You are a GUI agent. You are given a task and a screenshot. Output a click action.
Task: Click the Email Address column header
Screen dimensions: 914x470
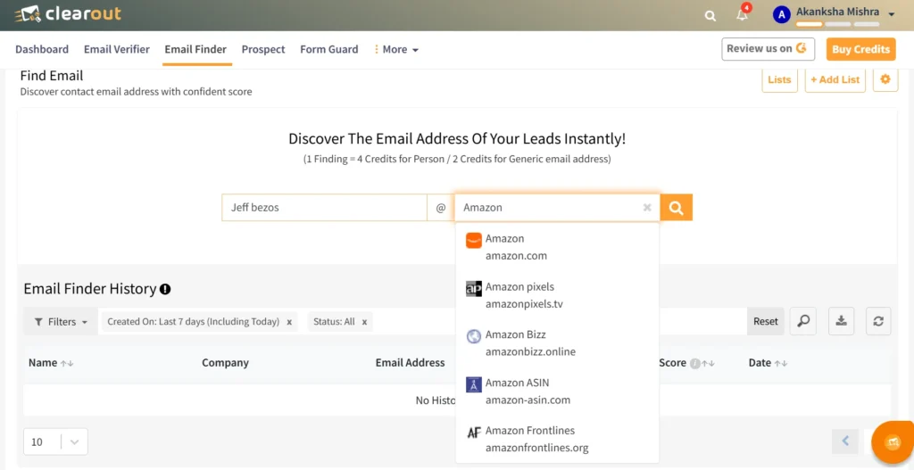[x=410, y=363]
